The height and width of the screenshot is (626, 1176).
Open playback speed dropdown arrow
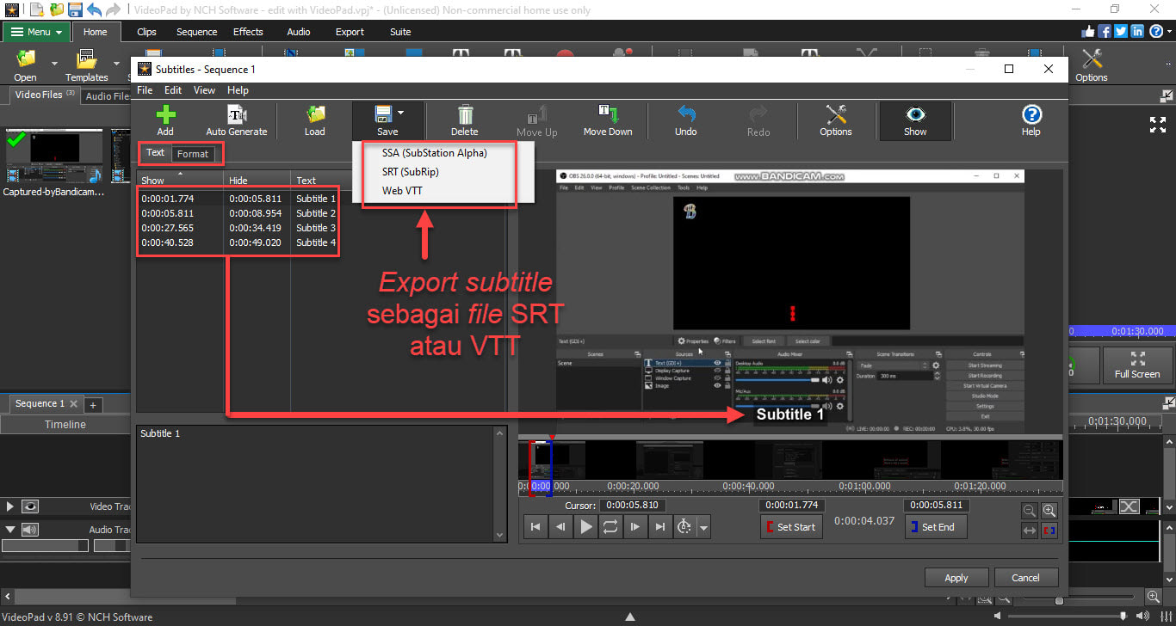[704, 527]
